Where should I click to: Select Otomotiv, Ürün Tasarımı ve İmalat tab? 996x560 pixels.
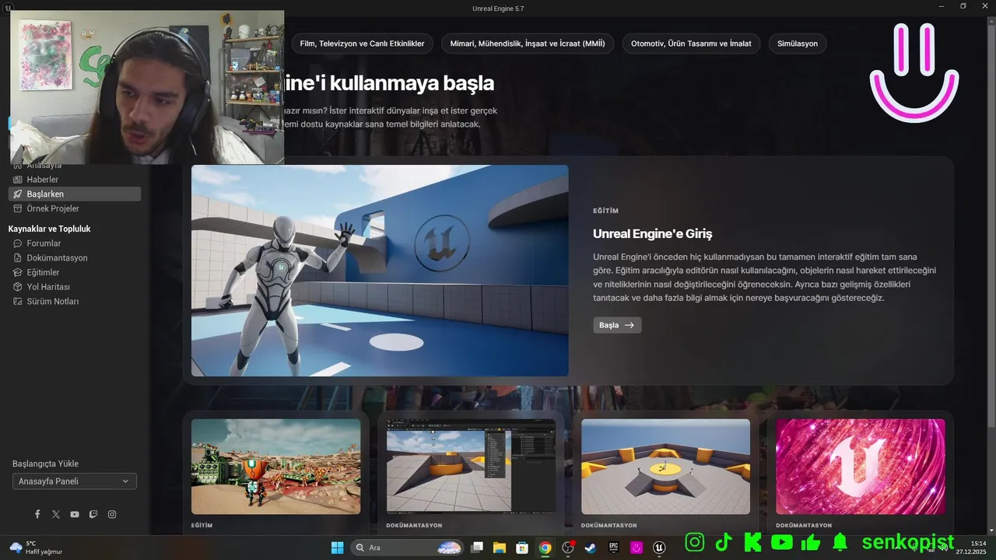tap(691, 44)
